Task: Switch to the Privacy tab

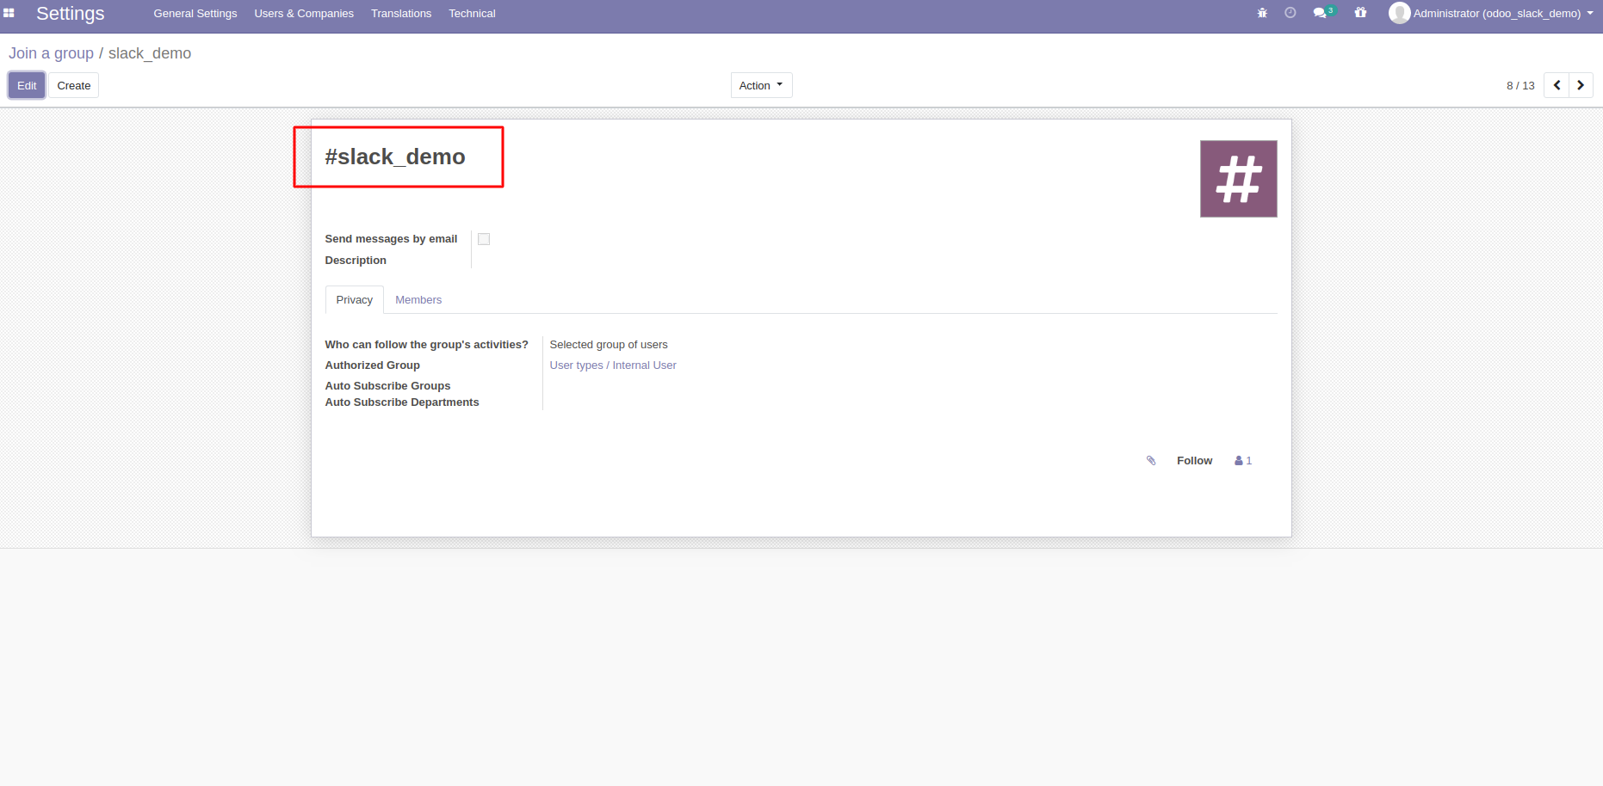Action: click(355, 300)
